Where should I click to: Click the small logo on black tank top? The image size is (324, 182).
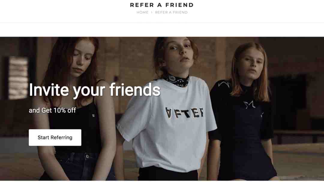coord(93,116)
